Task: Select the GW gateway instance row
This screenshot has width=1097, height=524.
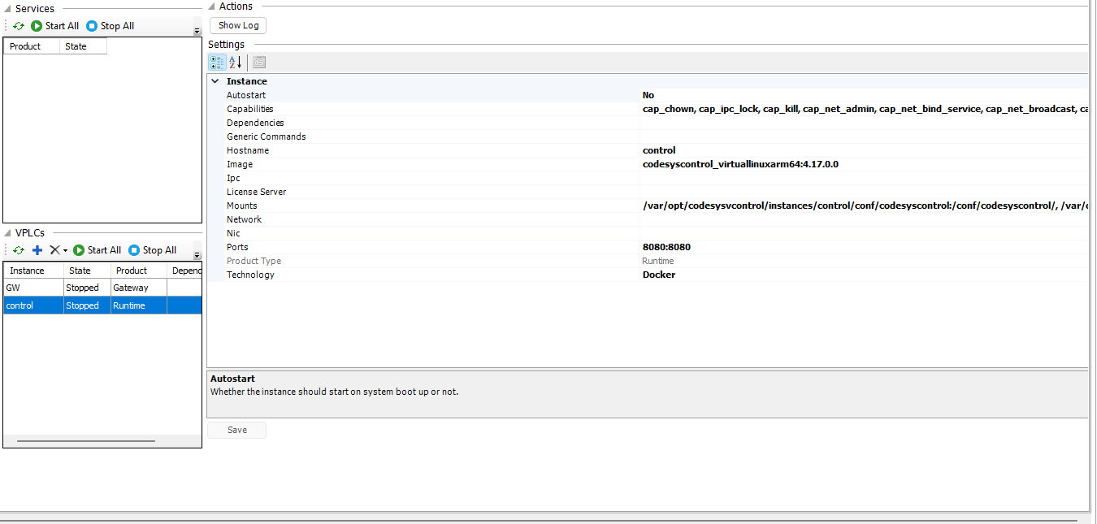Action: 33,288
